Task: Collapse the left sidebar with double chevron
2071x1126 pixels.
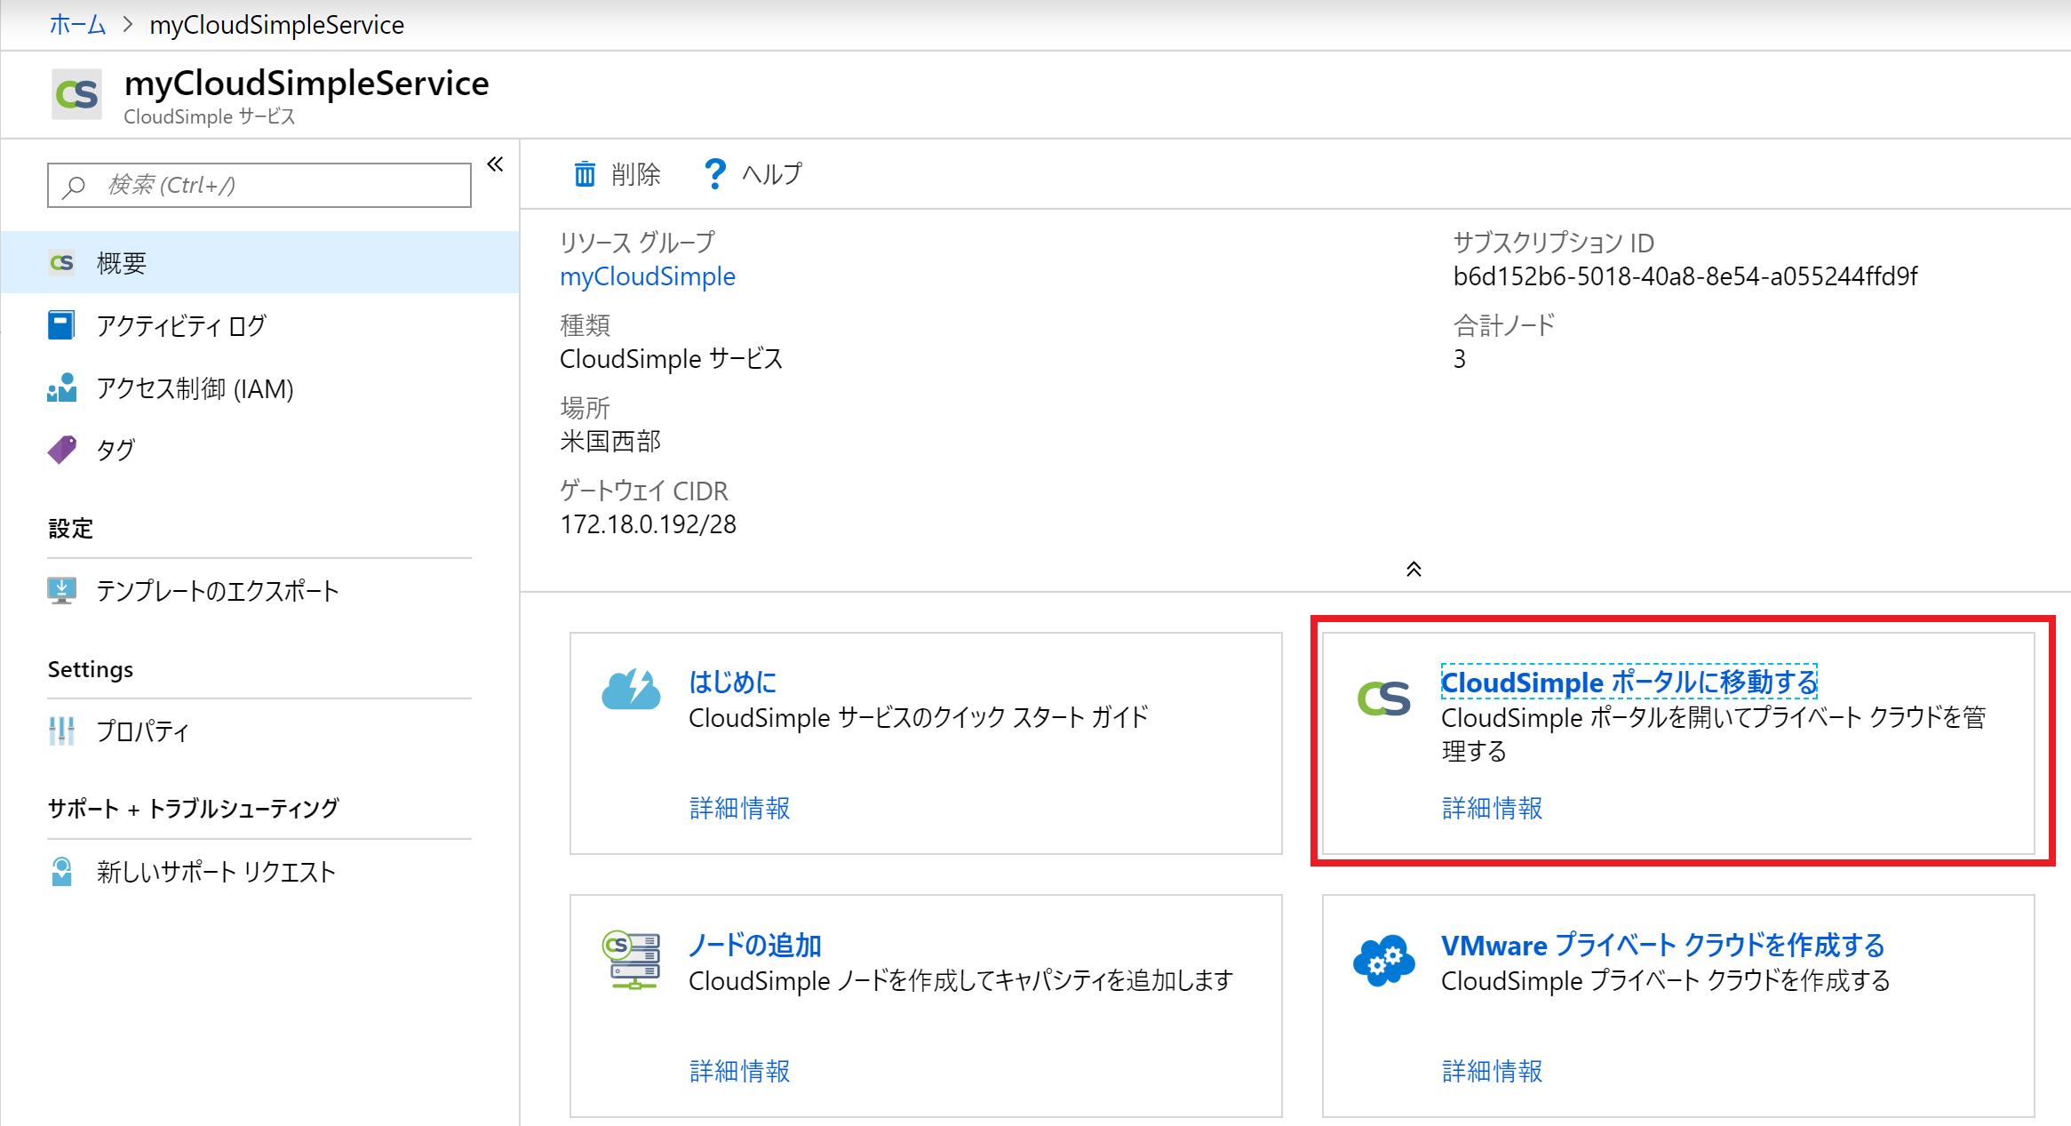Action: [496, 164]
